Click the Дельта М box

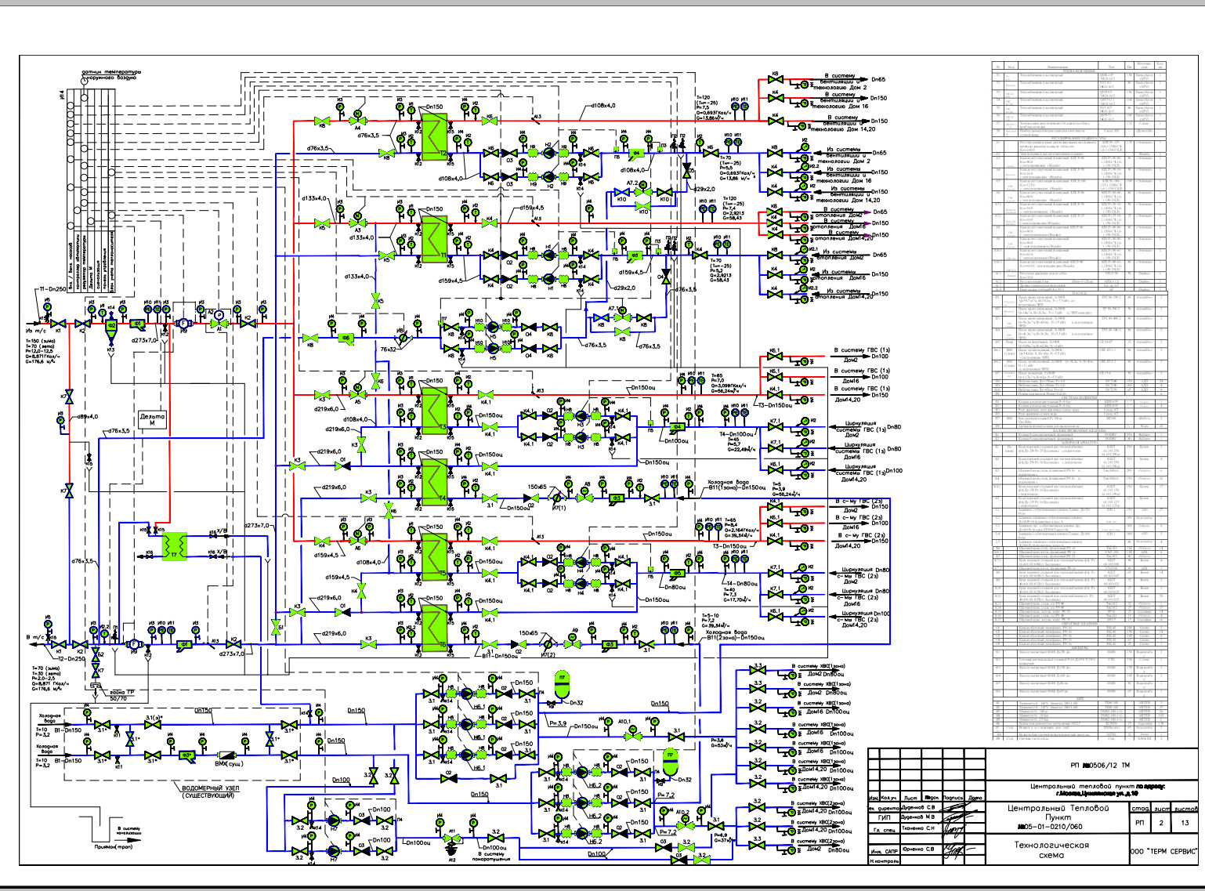tap(152, 419)
